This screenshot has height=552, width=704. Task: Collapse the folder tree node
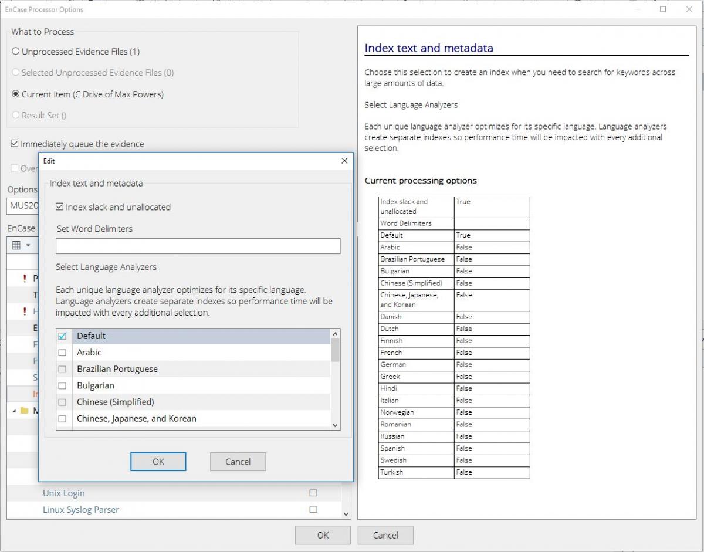[14, 411]
